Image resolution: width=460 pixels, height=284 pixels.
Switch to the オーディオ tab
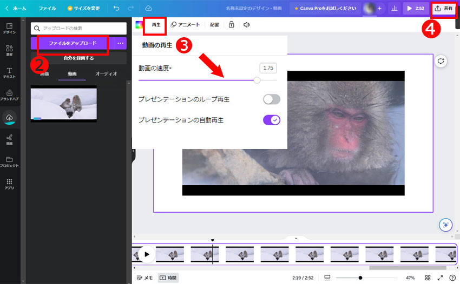[106, 73]
